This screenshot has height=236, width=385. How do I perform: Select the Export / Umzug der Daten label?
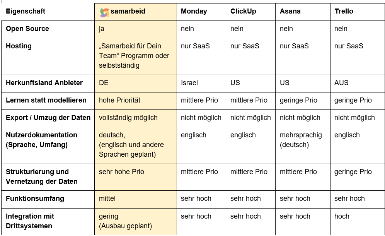point(48,118)
